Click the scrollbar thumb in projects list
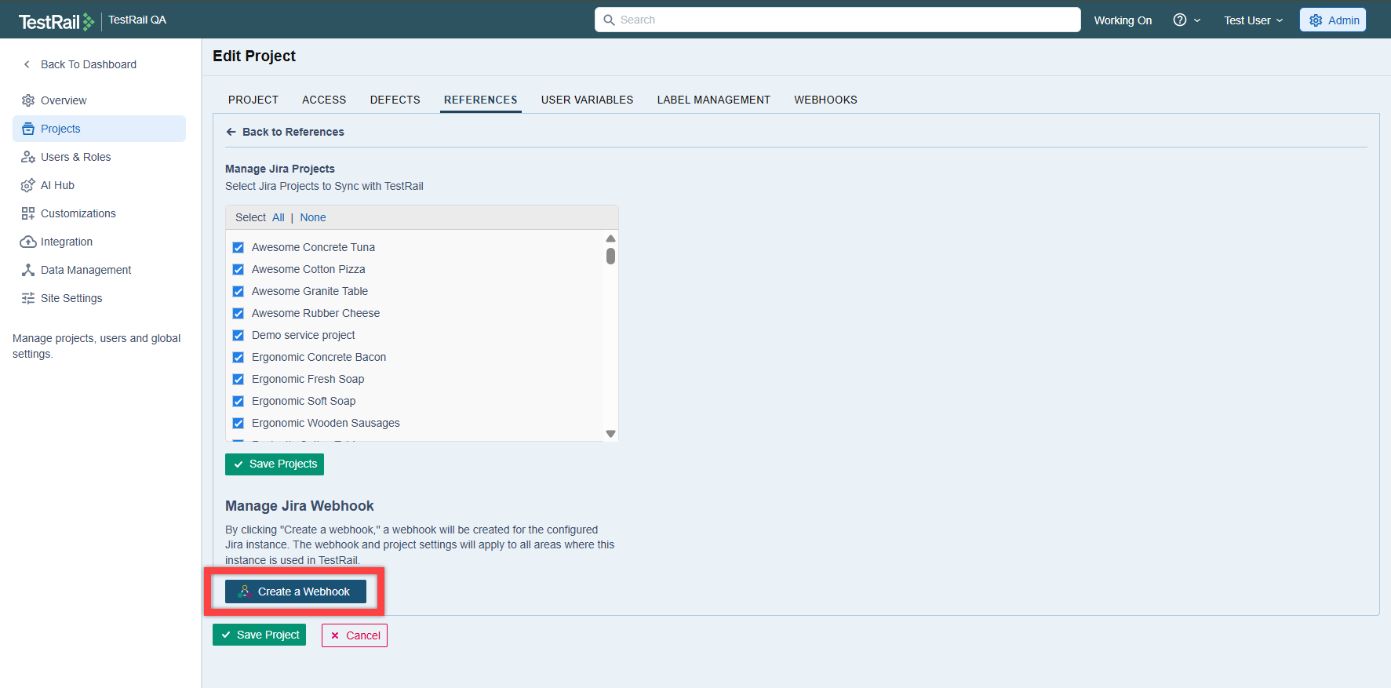1391x688 pixels. pyautogui.click(x=610, y=256)
